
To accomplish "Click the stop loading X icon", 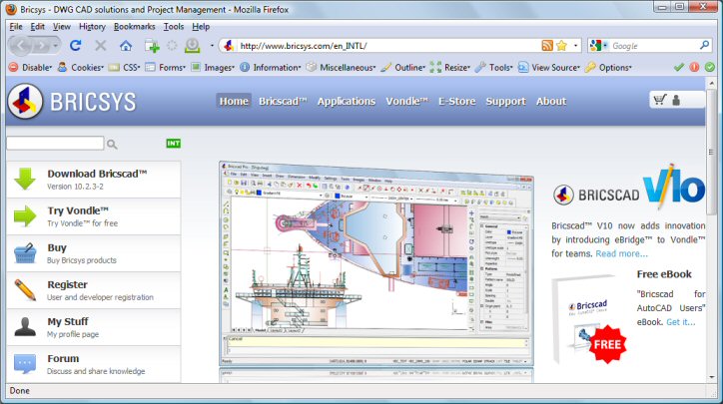I will pyautogui.click(x=101, y=45).
